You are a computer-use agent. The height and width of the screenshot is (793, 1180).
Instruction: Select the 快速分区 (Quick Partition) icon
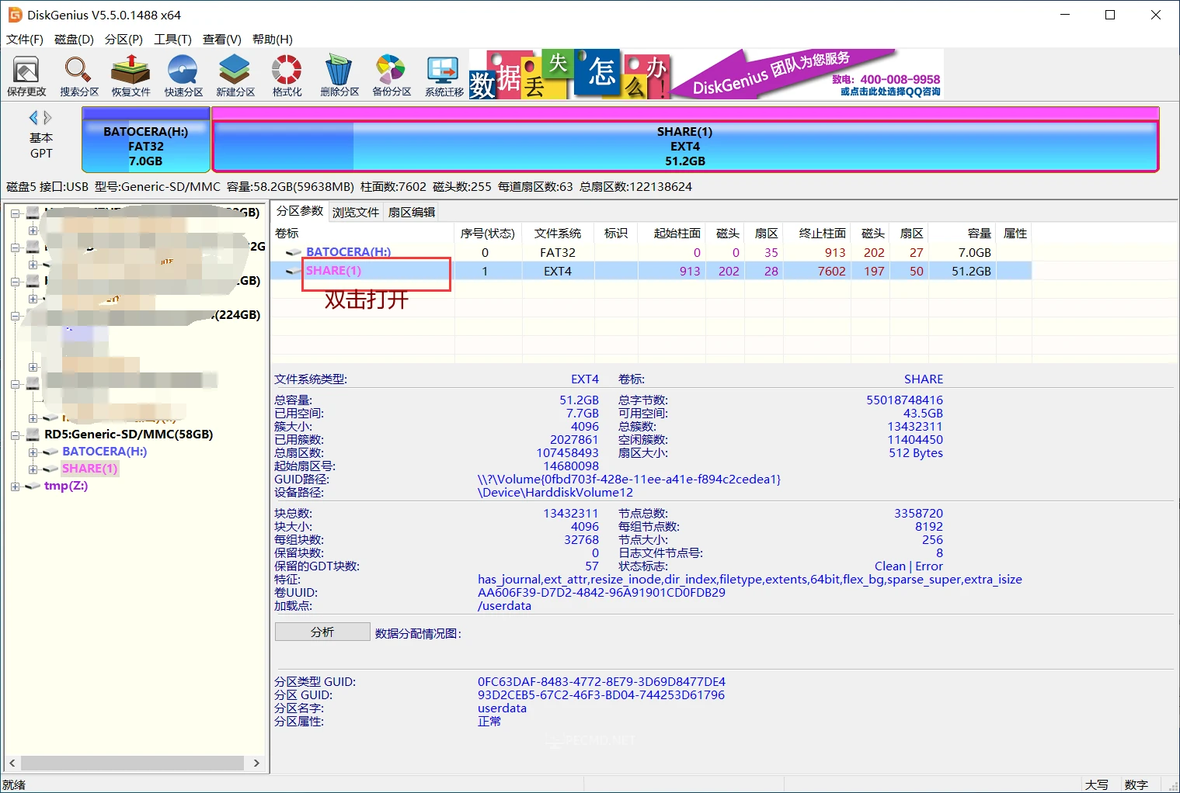183,76
